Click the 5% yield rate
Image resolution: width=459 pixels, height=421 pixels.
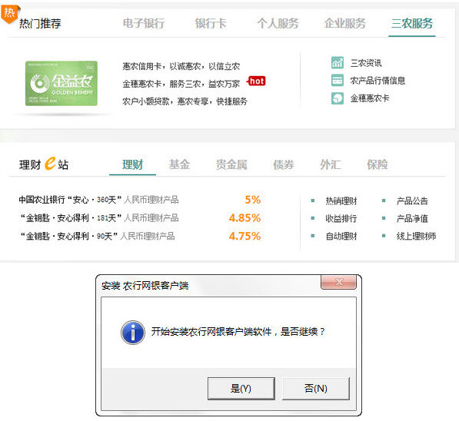point(253,200)
